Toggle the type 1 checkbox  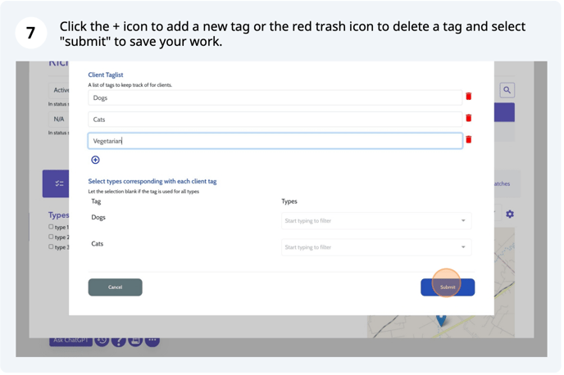[51, 227]
